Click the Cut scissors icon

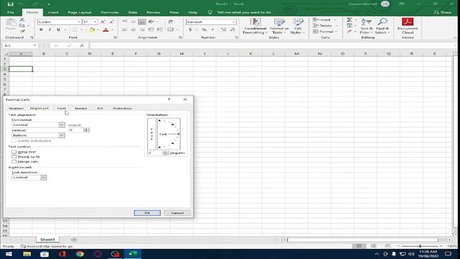pos(22,19)
